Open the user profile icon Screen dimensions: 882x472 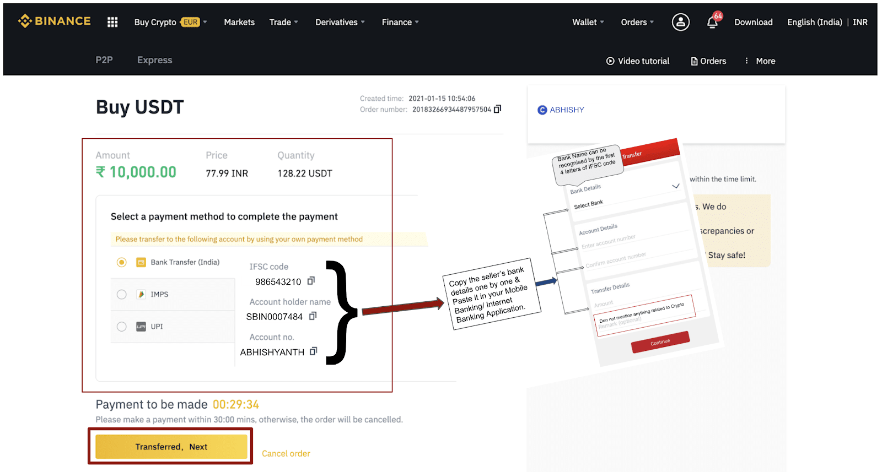click(680, 22)
